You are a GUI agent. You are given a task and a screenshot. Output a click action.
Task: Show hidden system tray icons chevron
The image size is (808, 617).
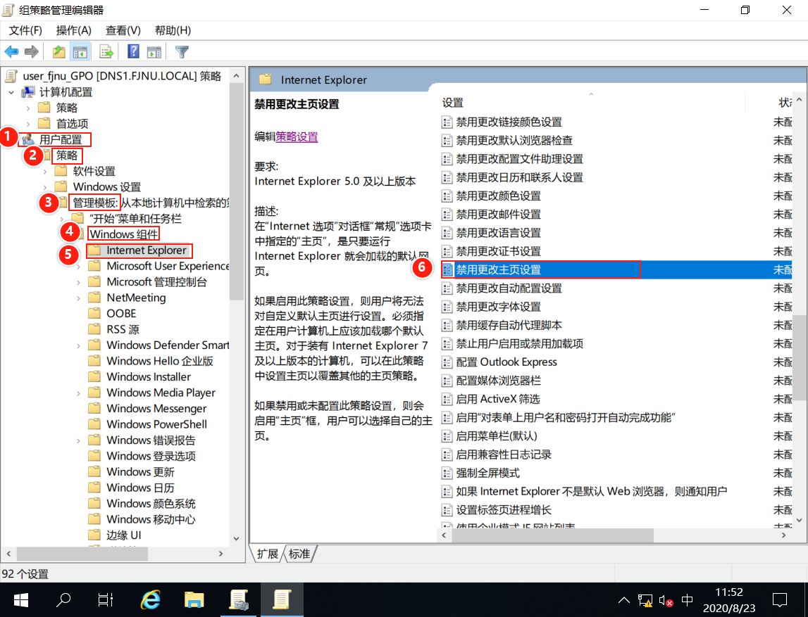624,600
